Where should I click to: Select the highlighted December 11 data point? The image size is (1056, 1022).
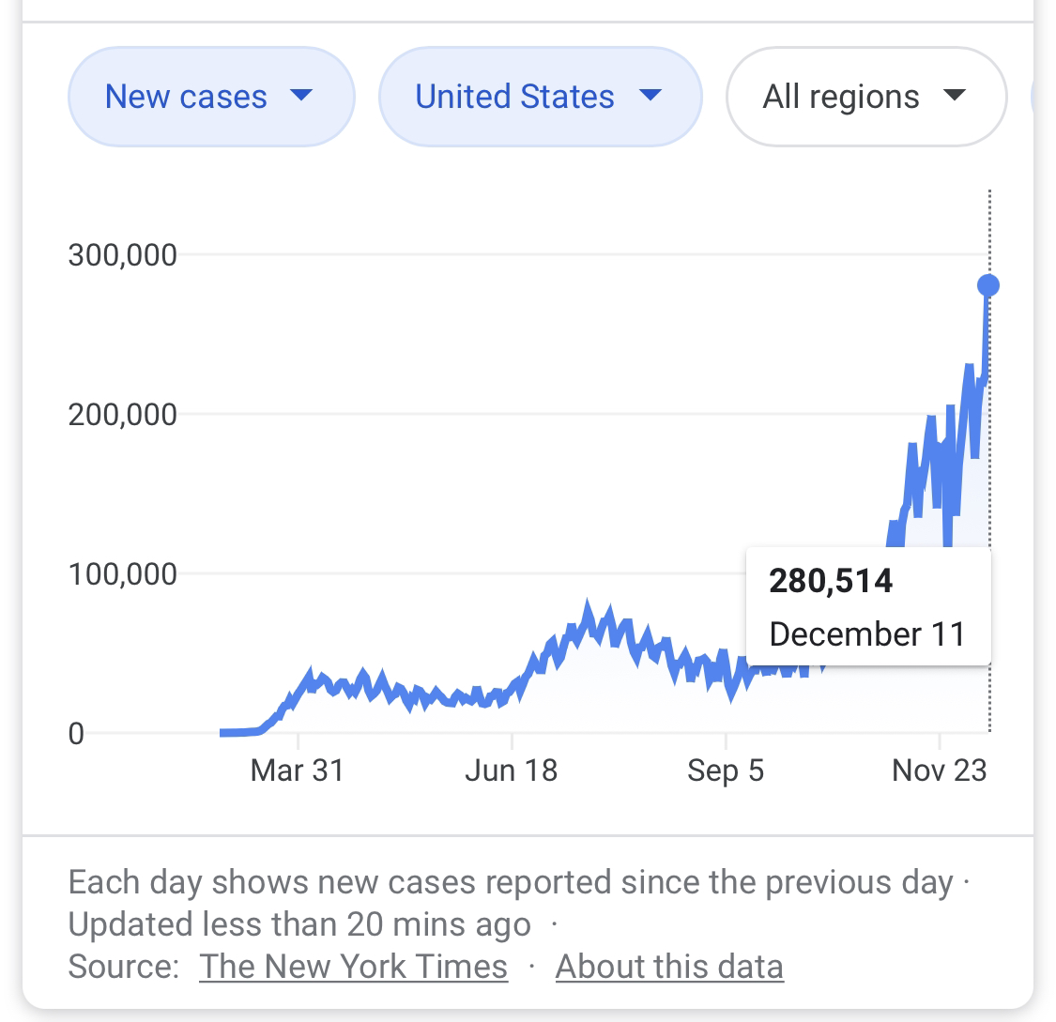[x=988, y=285]
